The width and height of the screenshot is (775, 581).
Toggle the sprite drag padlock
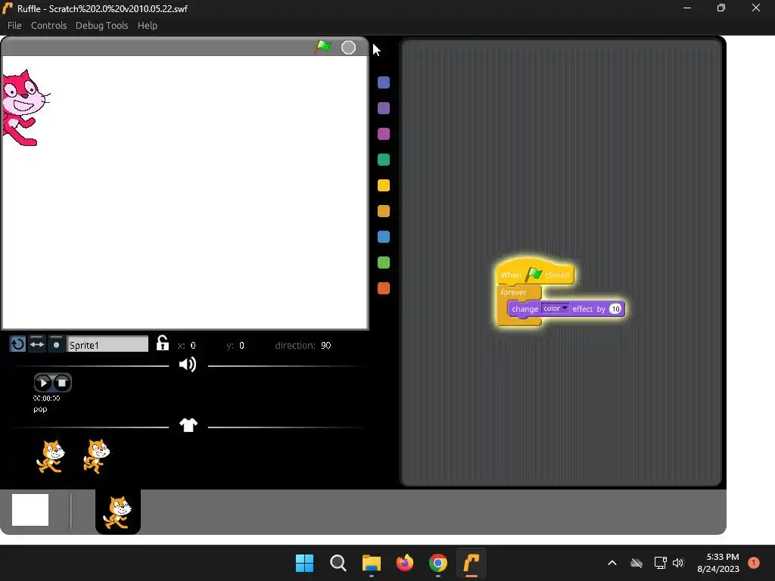point(163,343)
